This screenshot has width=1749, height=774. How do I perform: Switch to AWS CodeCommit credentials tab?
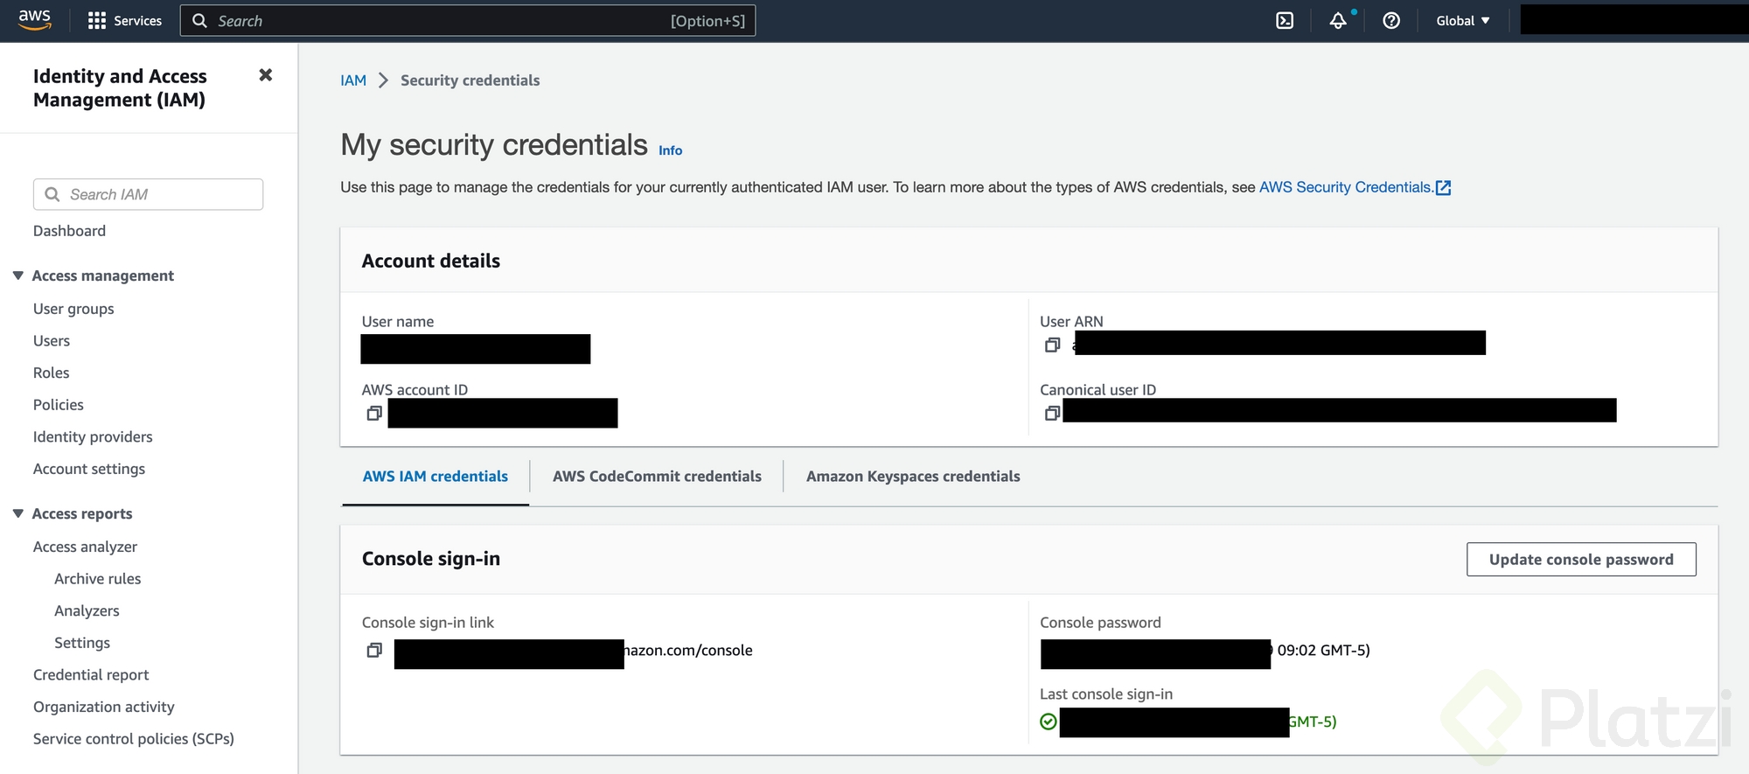657,477
